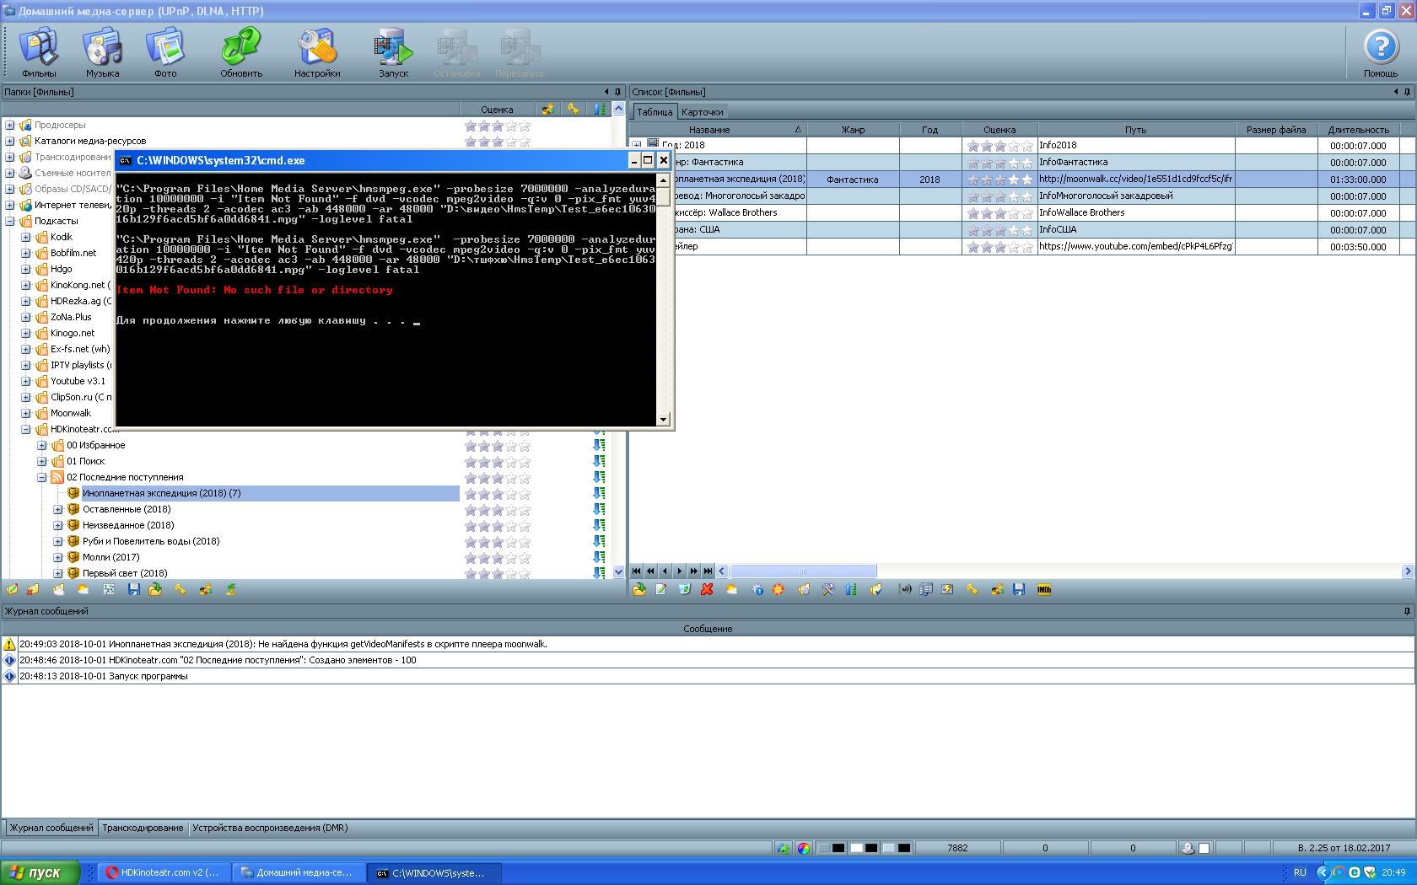
Task: Open the Помощь (Help) icon
Action: pyautogui.click(x=1381, y=52)
